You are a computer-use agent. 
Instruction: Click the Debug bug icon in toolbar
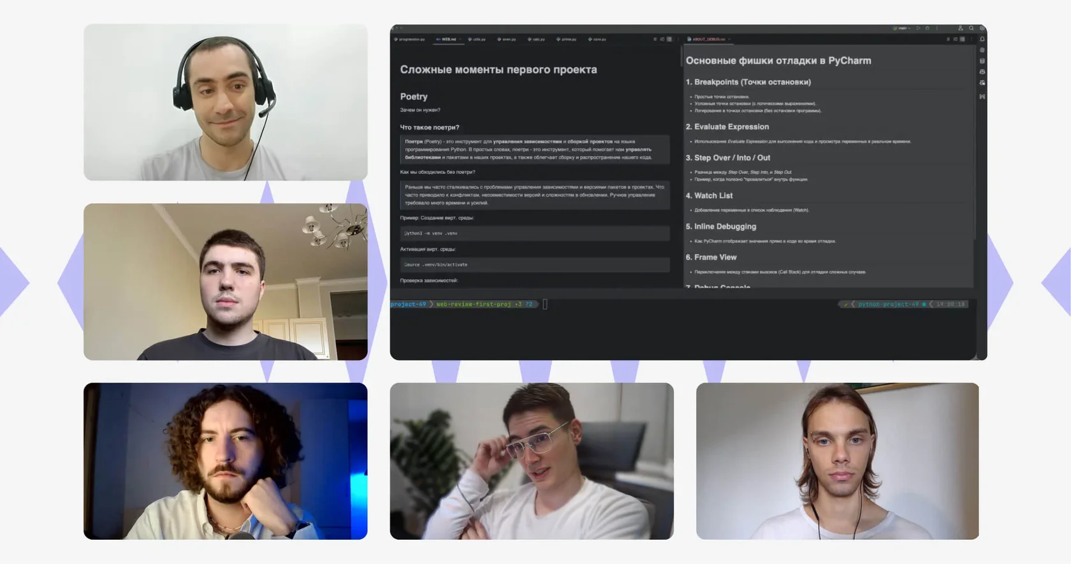(x=928, y=28)
